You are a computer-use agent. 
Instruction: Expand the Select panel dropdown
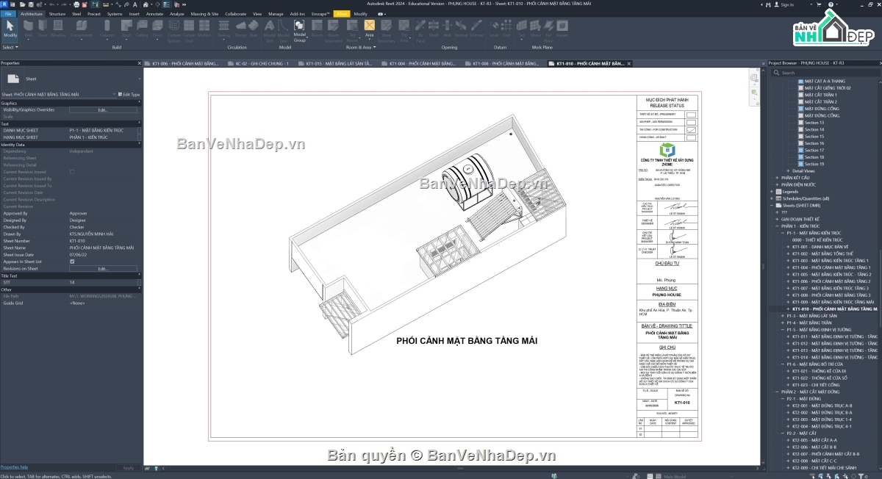click(10, 47)
